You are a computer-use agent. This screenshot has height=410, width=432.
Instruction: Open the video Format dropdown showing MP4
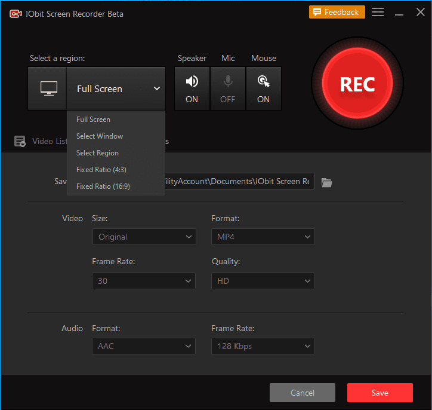(263, 237)
